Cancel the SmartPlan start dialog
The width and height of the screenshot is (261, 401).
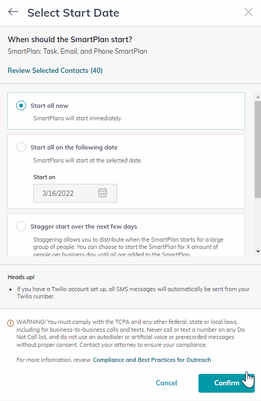pos(166,383)
